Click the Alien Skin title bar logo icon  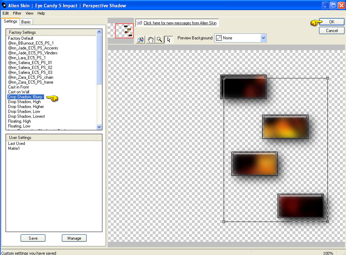click(x=4, y=5)
